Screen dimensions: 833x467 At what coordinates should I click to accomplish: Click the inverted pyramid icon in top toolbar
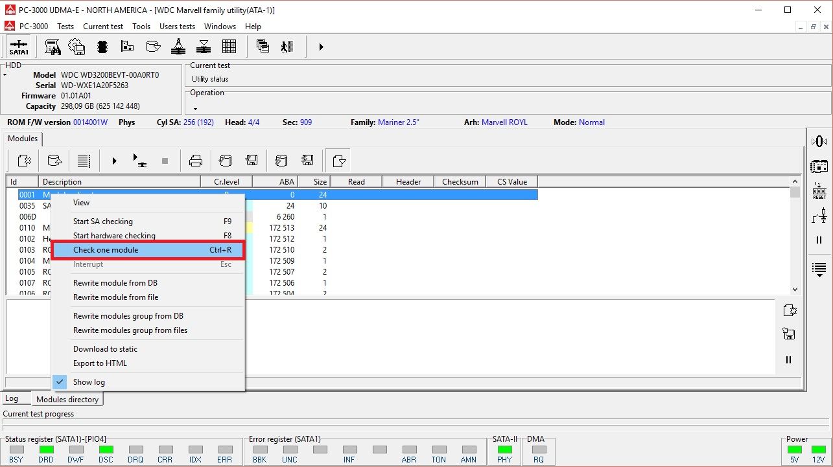pyautogui.click(x=204, y=47)
